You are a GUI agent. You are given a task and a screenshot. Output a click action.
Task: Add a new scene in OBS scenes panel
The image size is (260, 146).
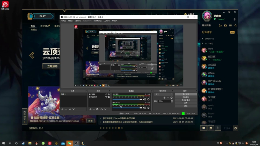pyautogui.click(x=62, y=109)
